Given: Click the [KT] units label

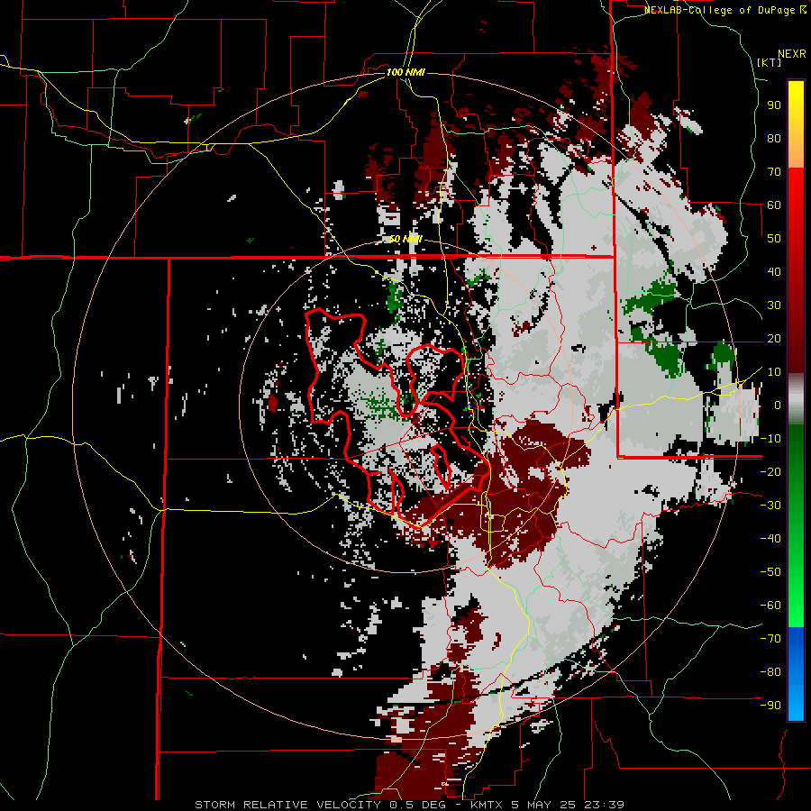Looking at the screenshot, I should coord(770,62).
